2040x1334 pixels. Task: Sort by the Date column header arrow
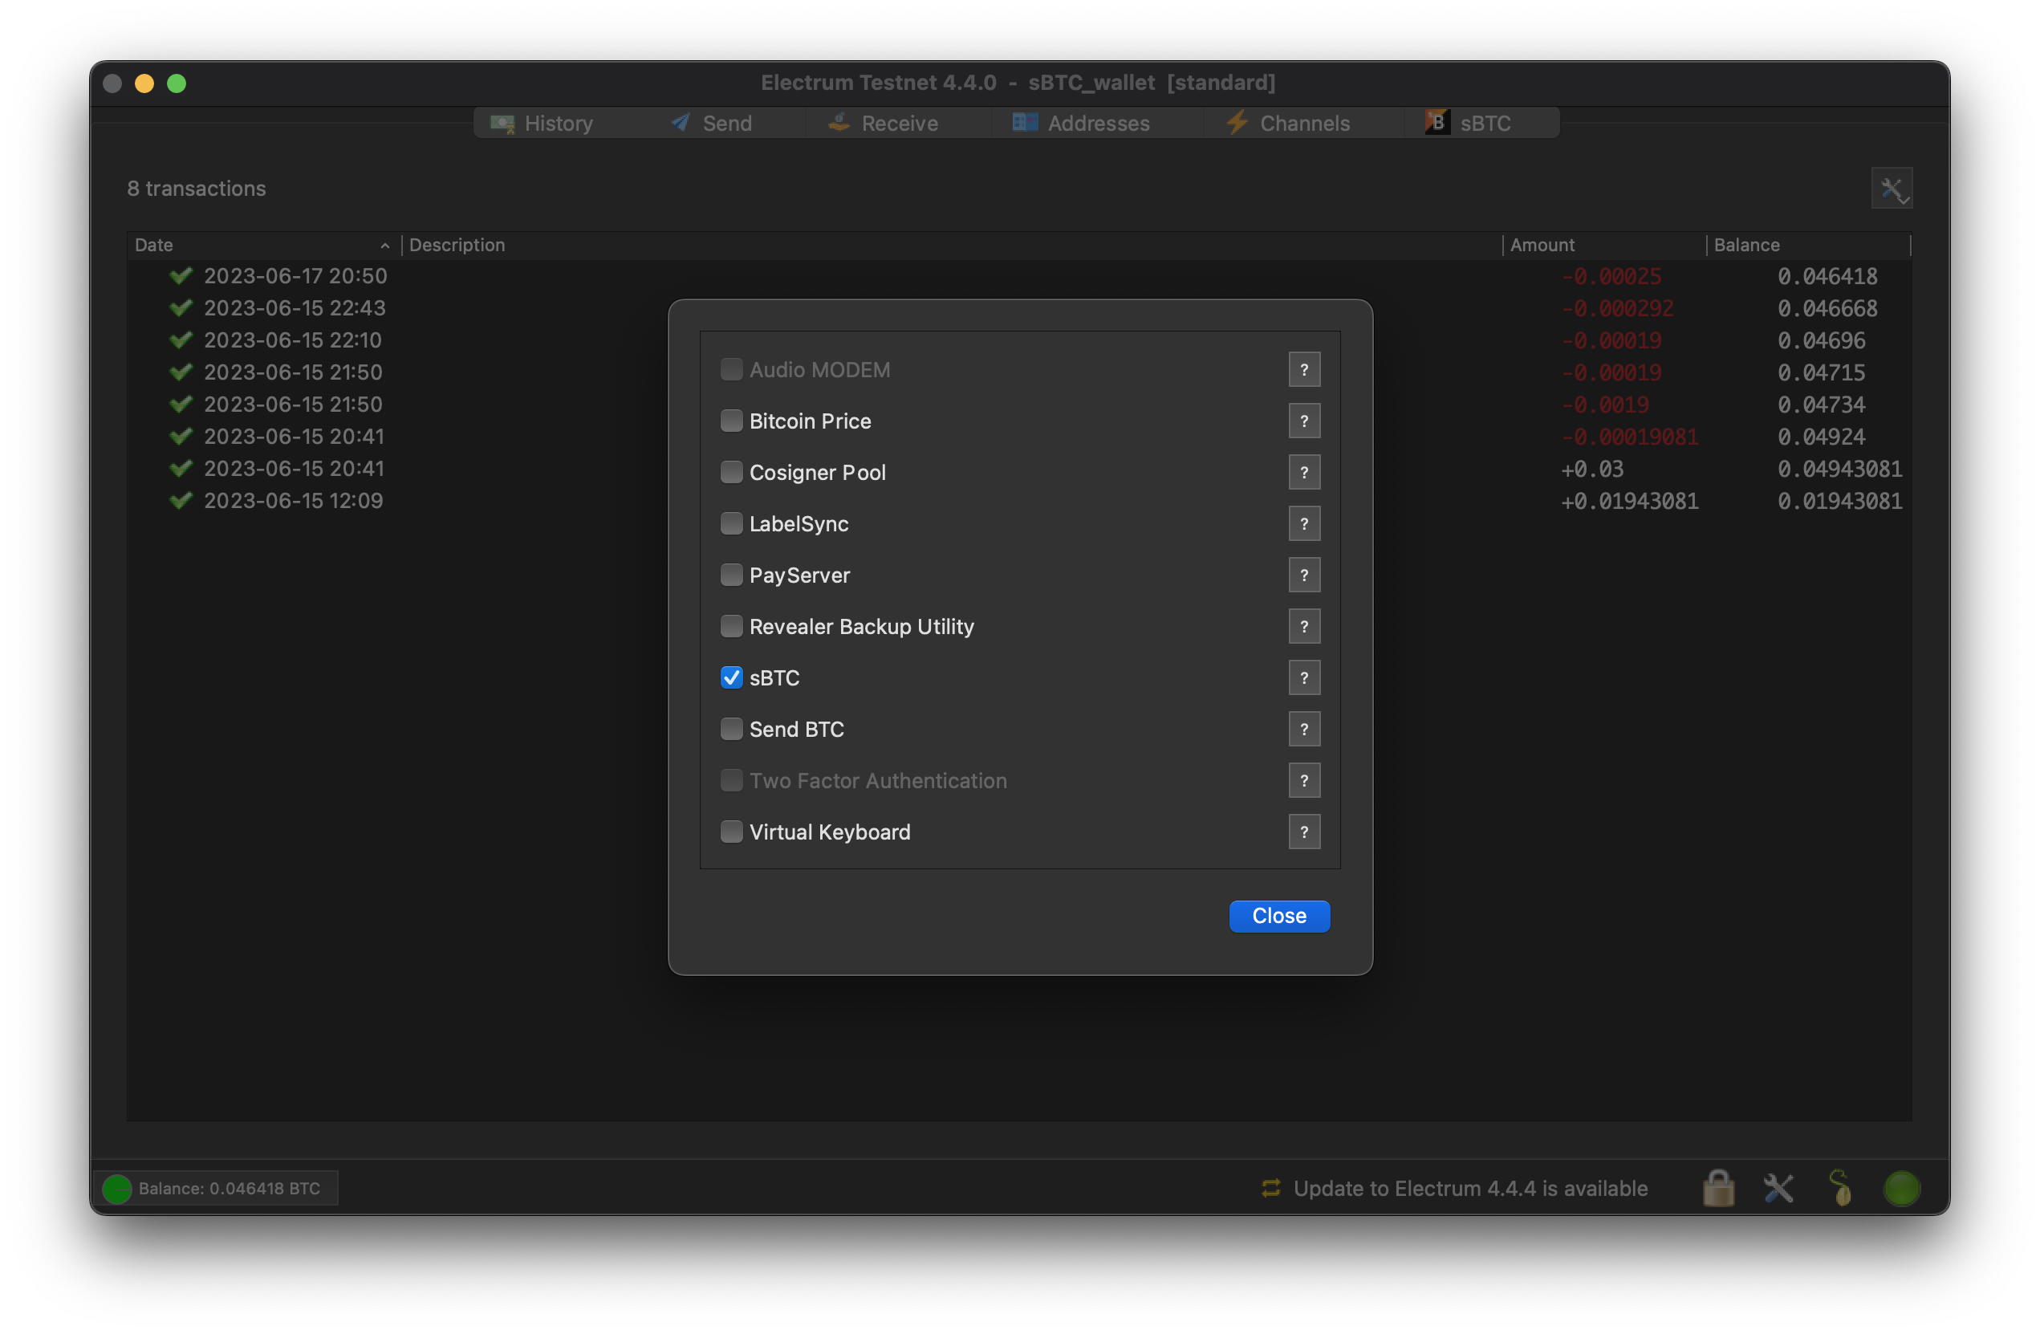point(385,245)
